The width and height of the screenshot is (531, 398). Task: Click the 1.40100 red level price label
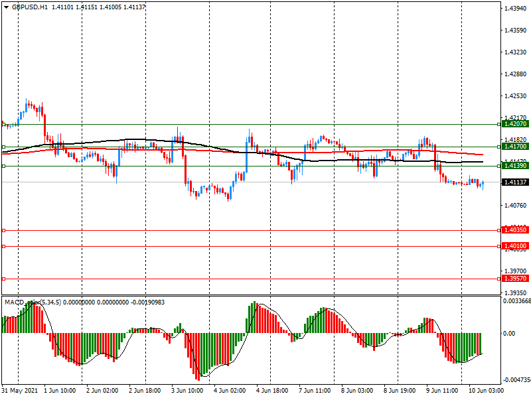(x=515, y=246)
